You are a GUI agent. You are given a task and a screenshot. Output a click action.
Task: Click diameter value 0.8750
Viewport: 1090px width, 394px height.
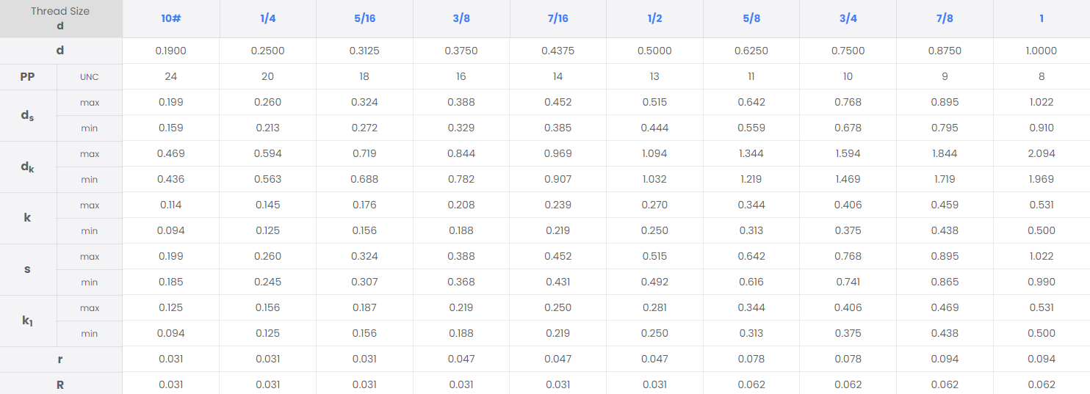pyautogui.click(x=945, y=51)
